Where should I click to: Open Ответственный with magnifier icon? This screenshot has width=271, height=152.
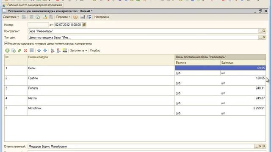(x=264, y=147)
